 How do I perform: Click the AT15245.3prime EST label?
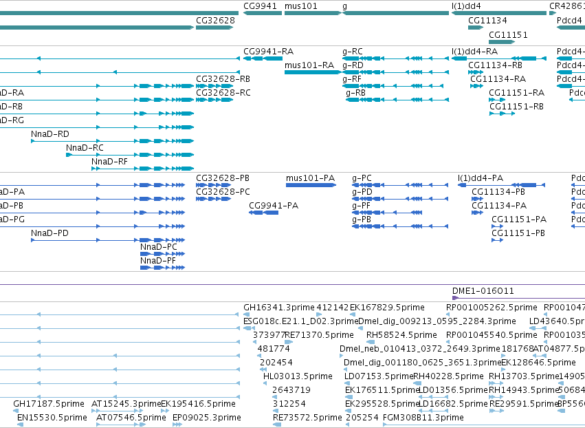coord(126,405)
